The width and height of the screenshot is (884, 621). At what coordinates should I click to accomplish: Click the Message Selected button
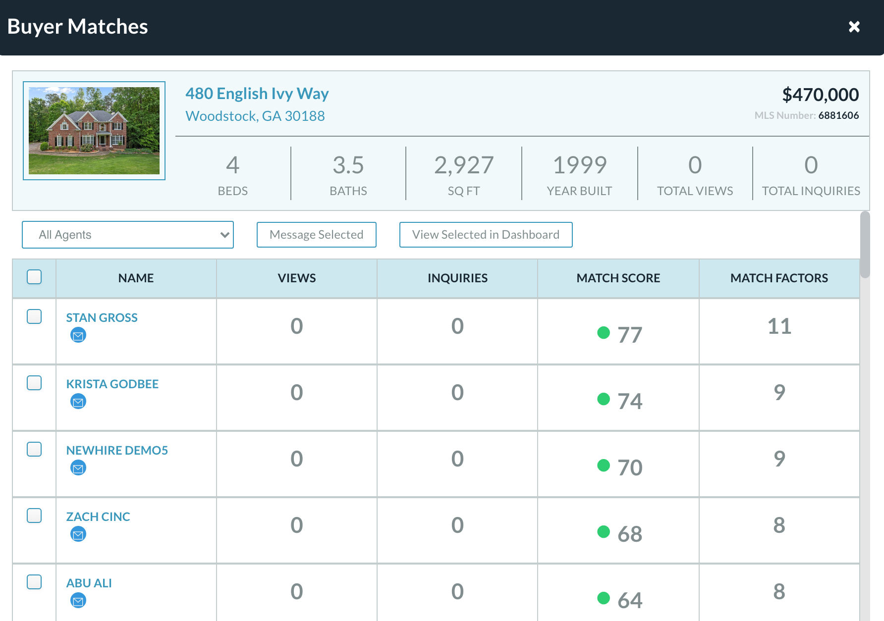point(316,234)
